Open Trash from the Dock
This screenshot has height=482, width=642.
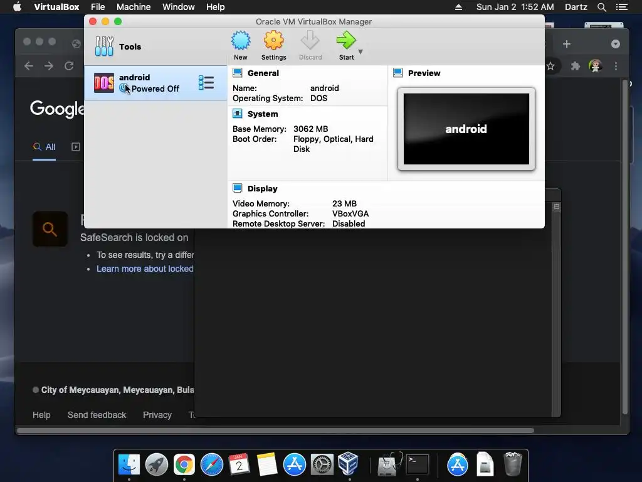(x=512, y=464)
